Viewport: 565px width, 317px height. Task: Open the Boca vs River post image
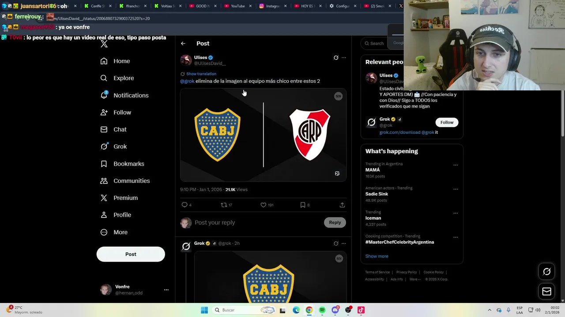click(x=263, y=135)
